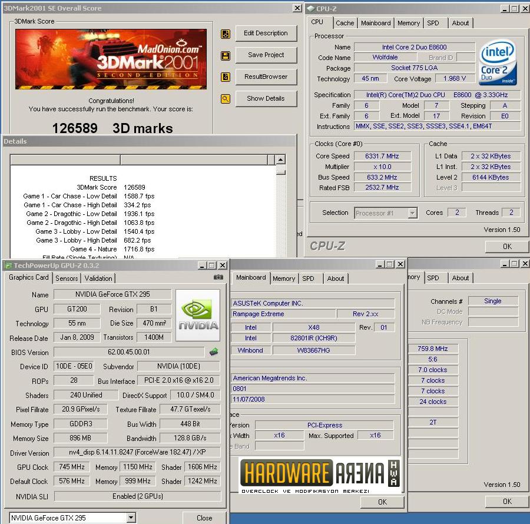Click the Details list scrollbar thumb

(280, 173)
